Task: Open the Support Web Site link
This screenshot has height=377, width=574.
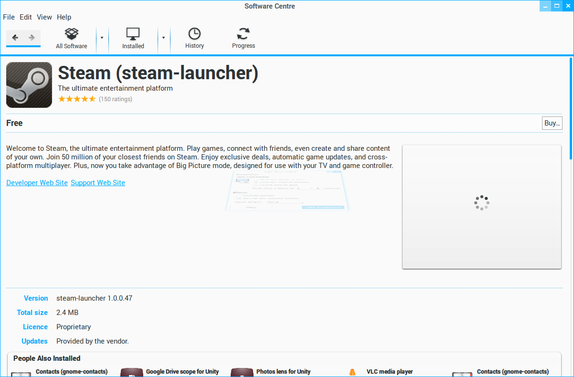Action: click(98, 183)
